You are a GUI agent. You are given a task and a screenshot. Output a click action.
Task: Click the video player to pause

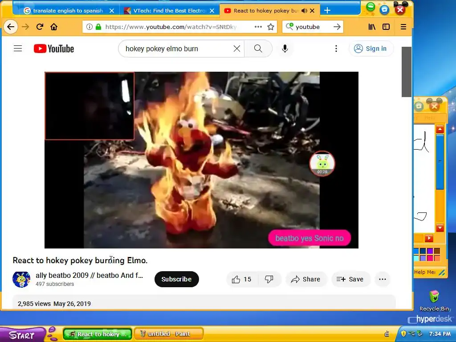coord(201,160)
